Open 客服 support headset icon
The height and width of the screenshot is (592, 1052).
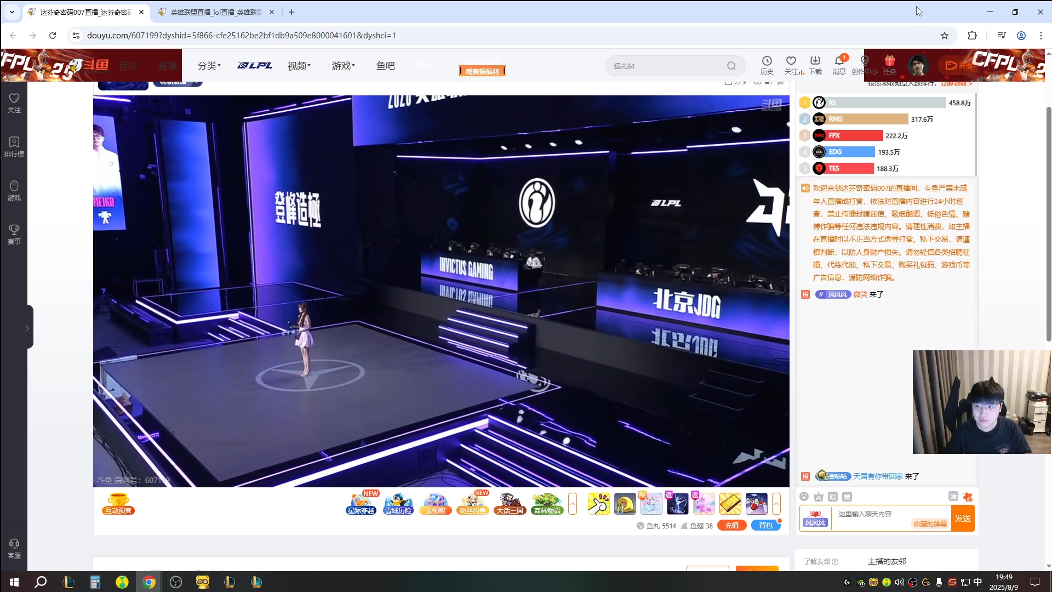point(14,548)
